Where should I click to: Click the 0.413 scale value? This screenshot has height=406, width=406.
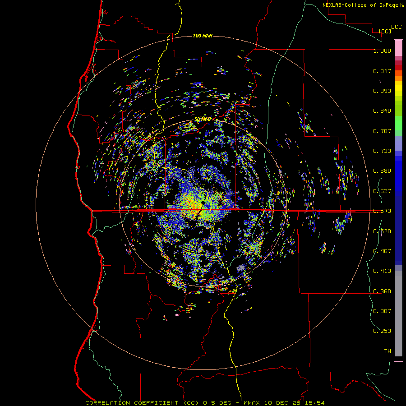pos(382,271)
